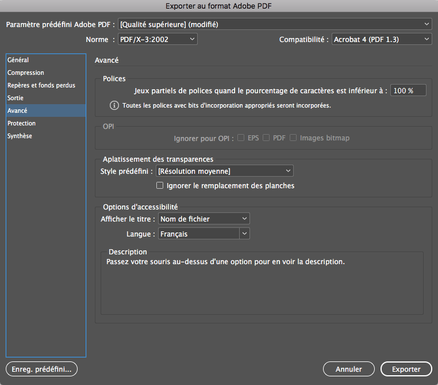Expand the Norme PDF/X-3:2002 dropdown

coord(157,39)
